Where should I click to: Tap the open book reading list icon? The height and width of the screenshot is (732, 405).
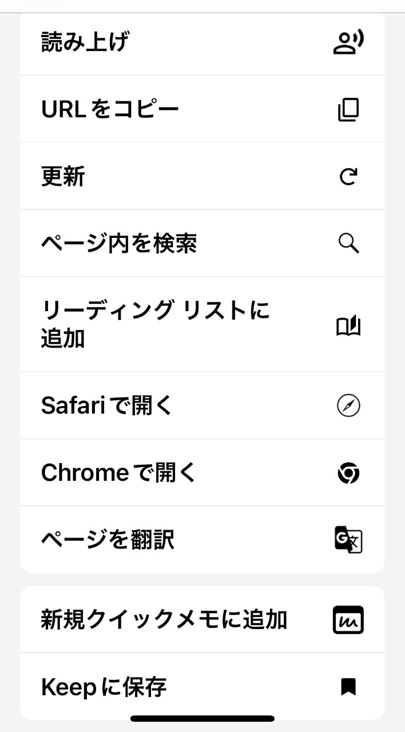pyautogui.click(x=348, y=326)
